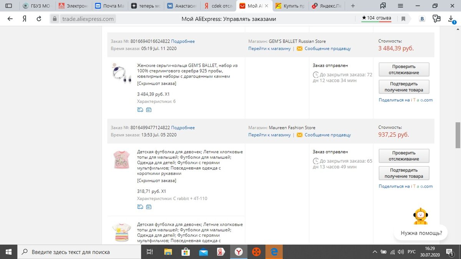This screenshot has height=259, width=461.
Task: Check tracking for Maureen Fashion order
Action: 404,156
